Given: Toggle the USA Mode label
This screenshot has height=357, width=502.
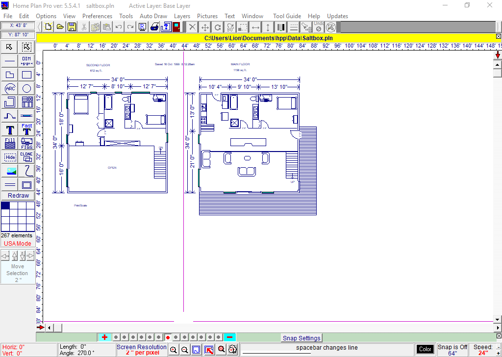Looking at the screenshot, I should pos(18,244).
